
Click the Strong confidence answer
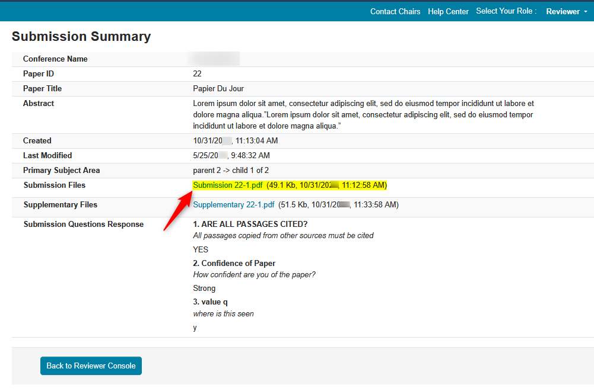click(x=204, y=289)
